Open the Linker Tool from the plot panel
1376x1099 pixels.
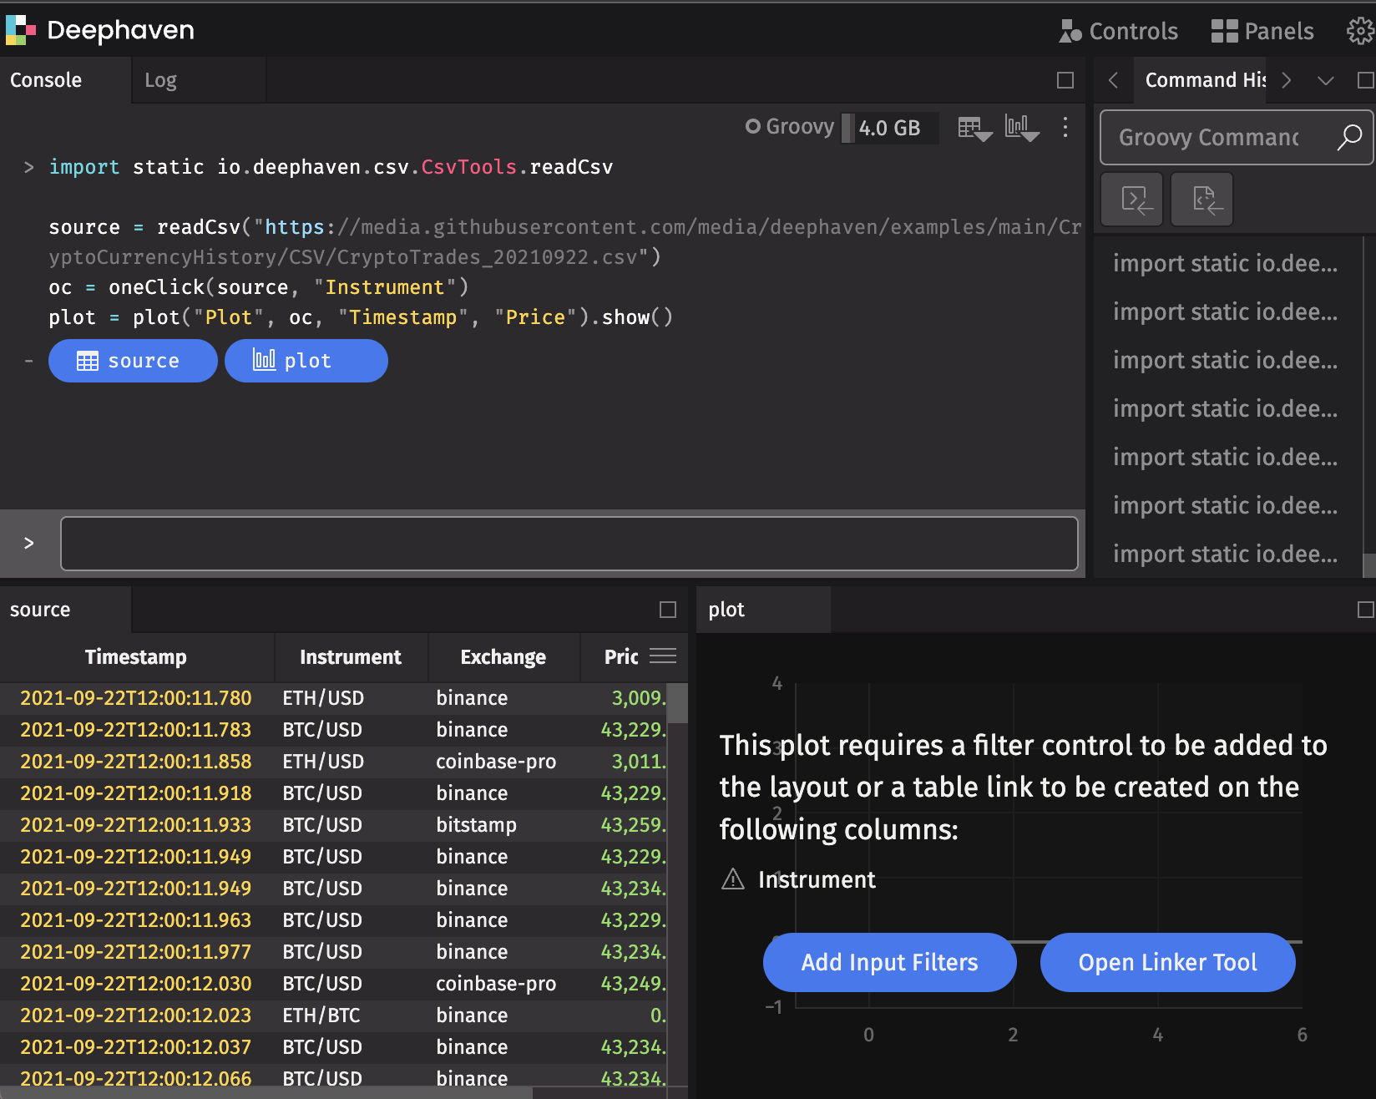(1167, 962)
